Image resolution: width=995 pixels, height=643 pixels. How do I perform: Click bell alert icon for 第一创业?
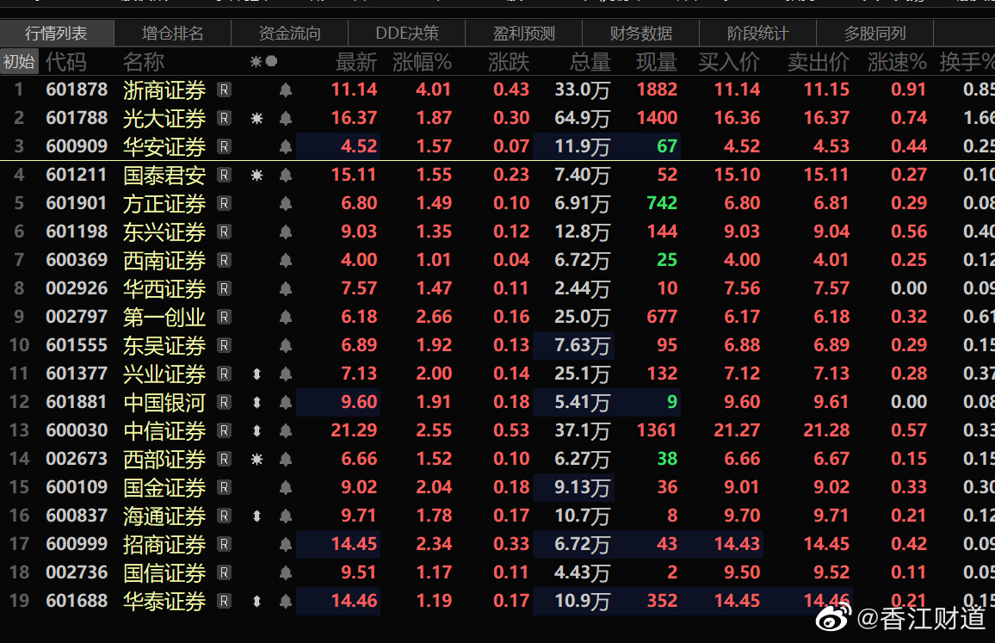(286, 318)
